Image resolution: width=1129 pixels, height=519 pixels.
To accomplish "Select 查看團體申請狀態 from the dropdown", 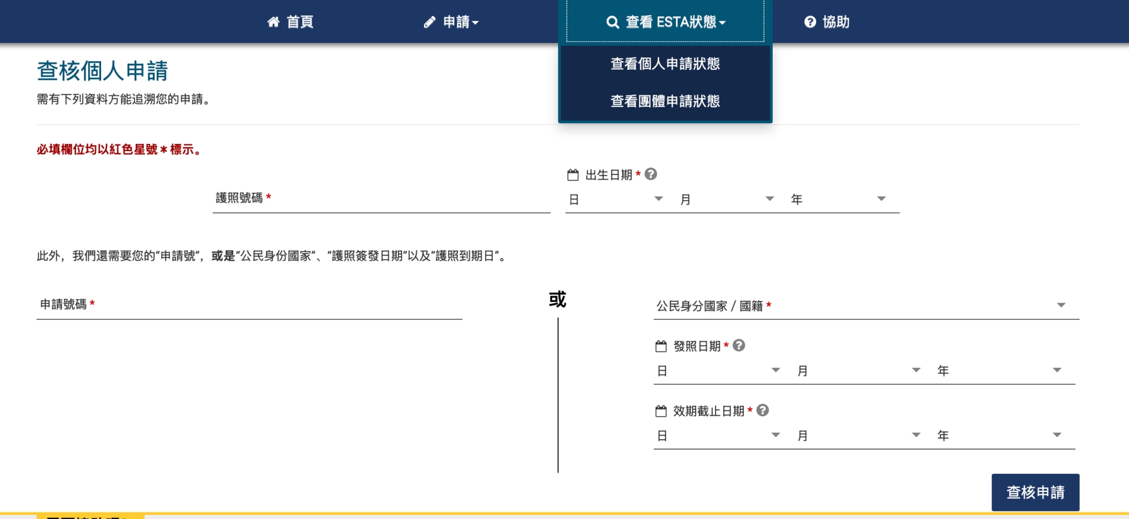I will click(x=665, y=101).
